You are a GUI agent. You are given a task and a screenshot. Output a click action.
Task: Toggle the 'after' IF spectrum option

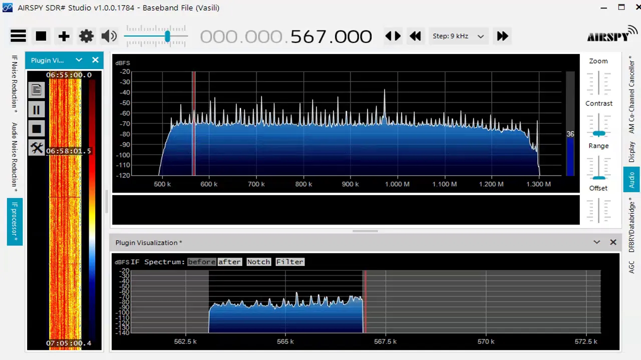coord(229,262)
